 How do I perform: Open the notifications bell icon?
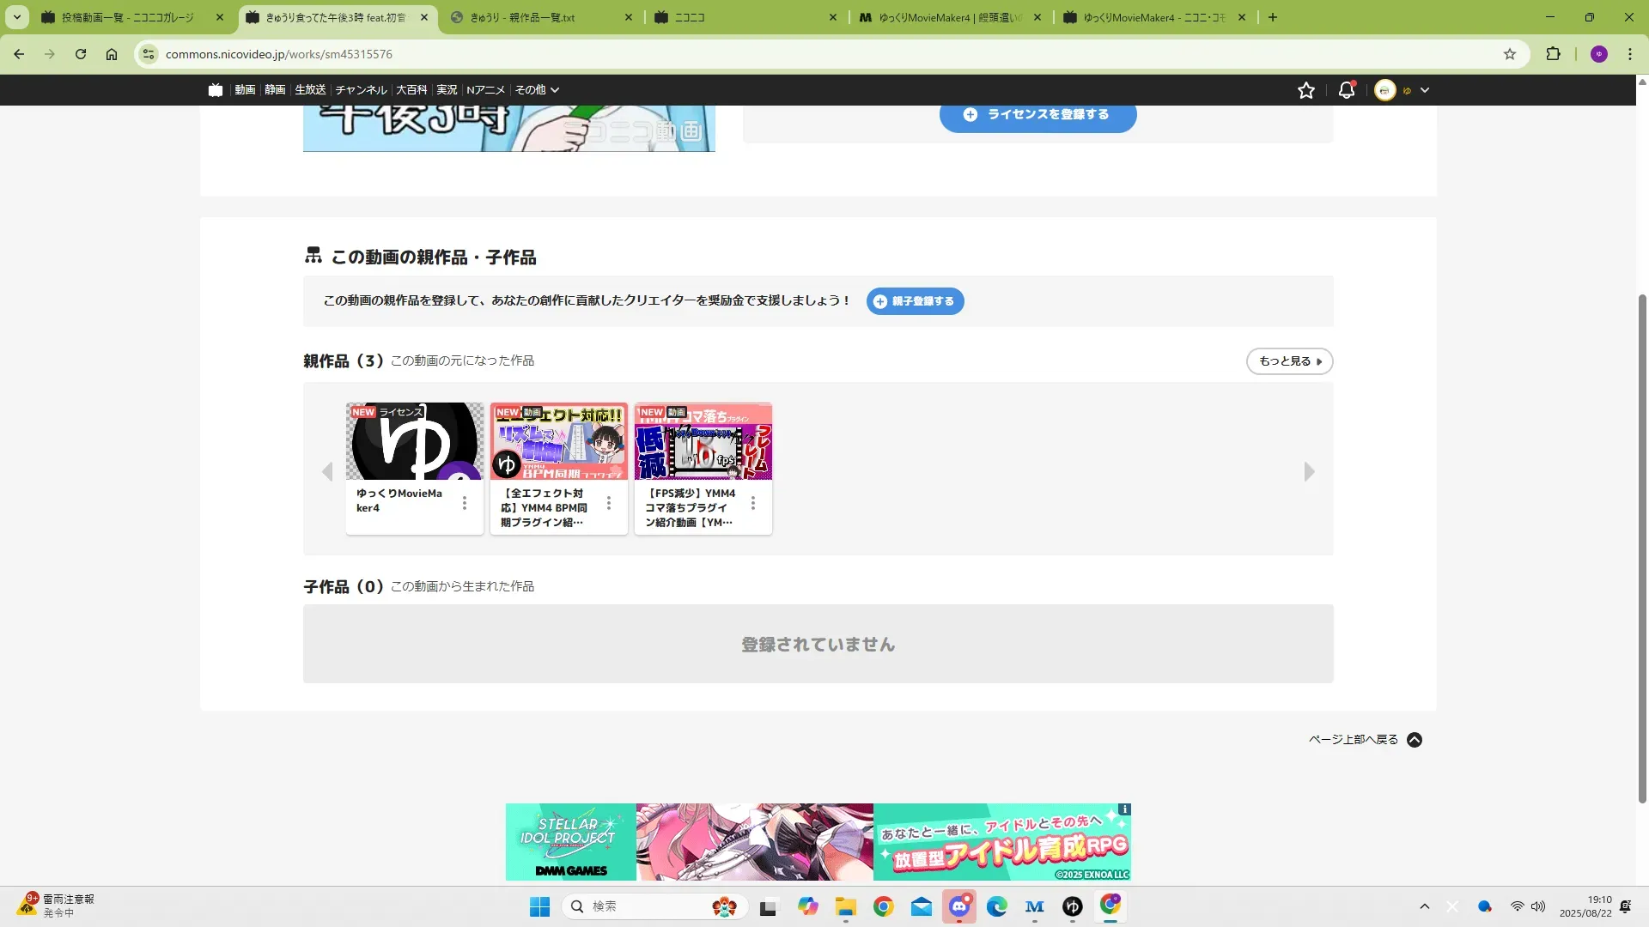pyautogui.click(x=1346, y=90)
